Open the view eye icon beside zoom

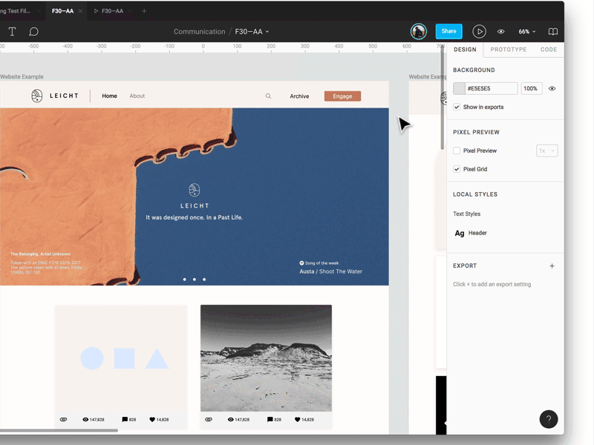[x=500, y=31]
